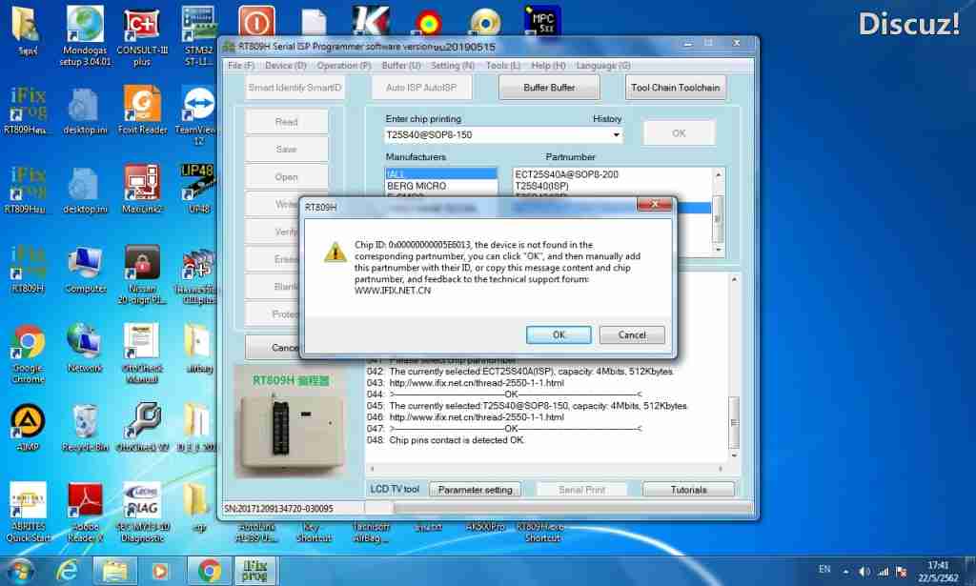
Task: Open Google Chrome from the taskbar
Action: click(x=210, y=571)
